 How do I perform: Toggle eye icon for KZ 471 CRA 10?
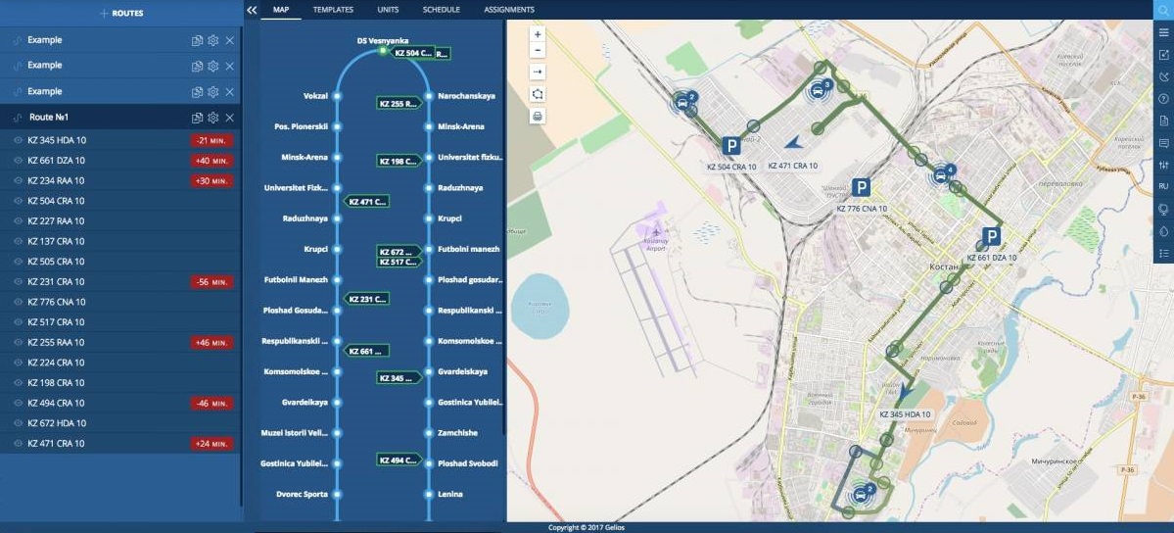(18, 444)
